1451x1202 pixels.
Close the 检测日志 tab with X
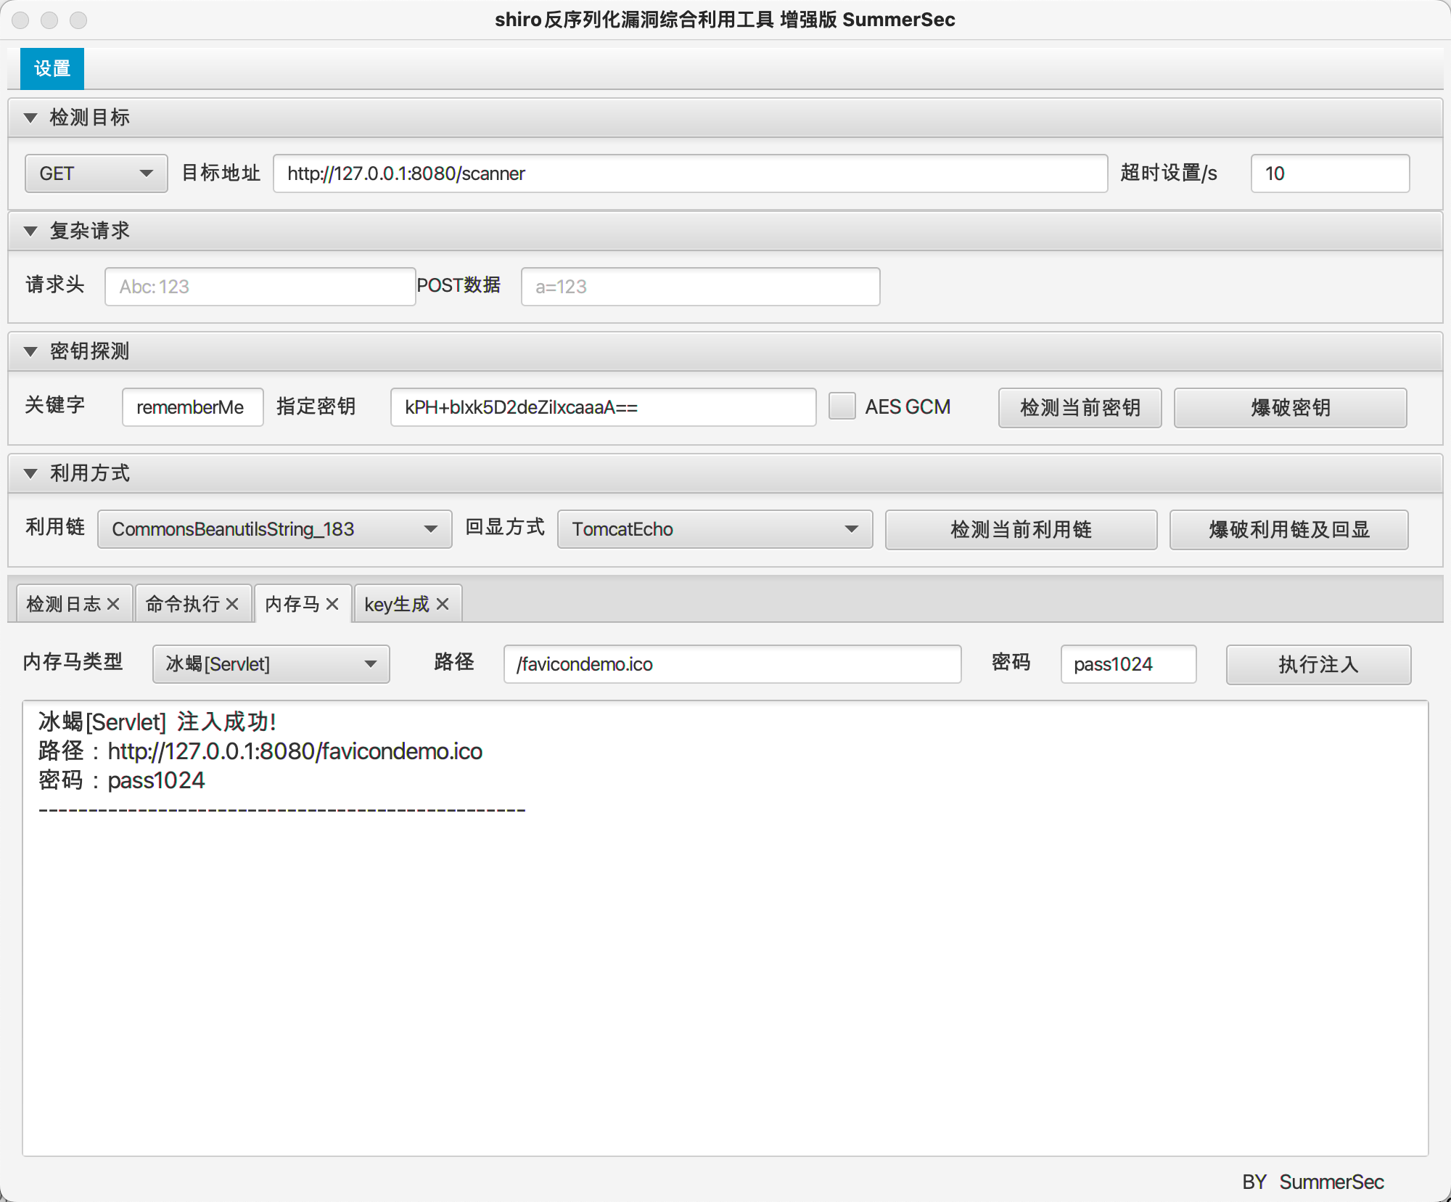coord(113,604)
